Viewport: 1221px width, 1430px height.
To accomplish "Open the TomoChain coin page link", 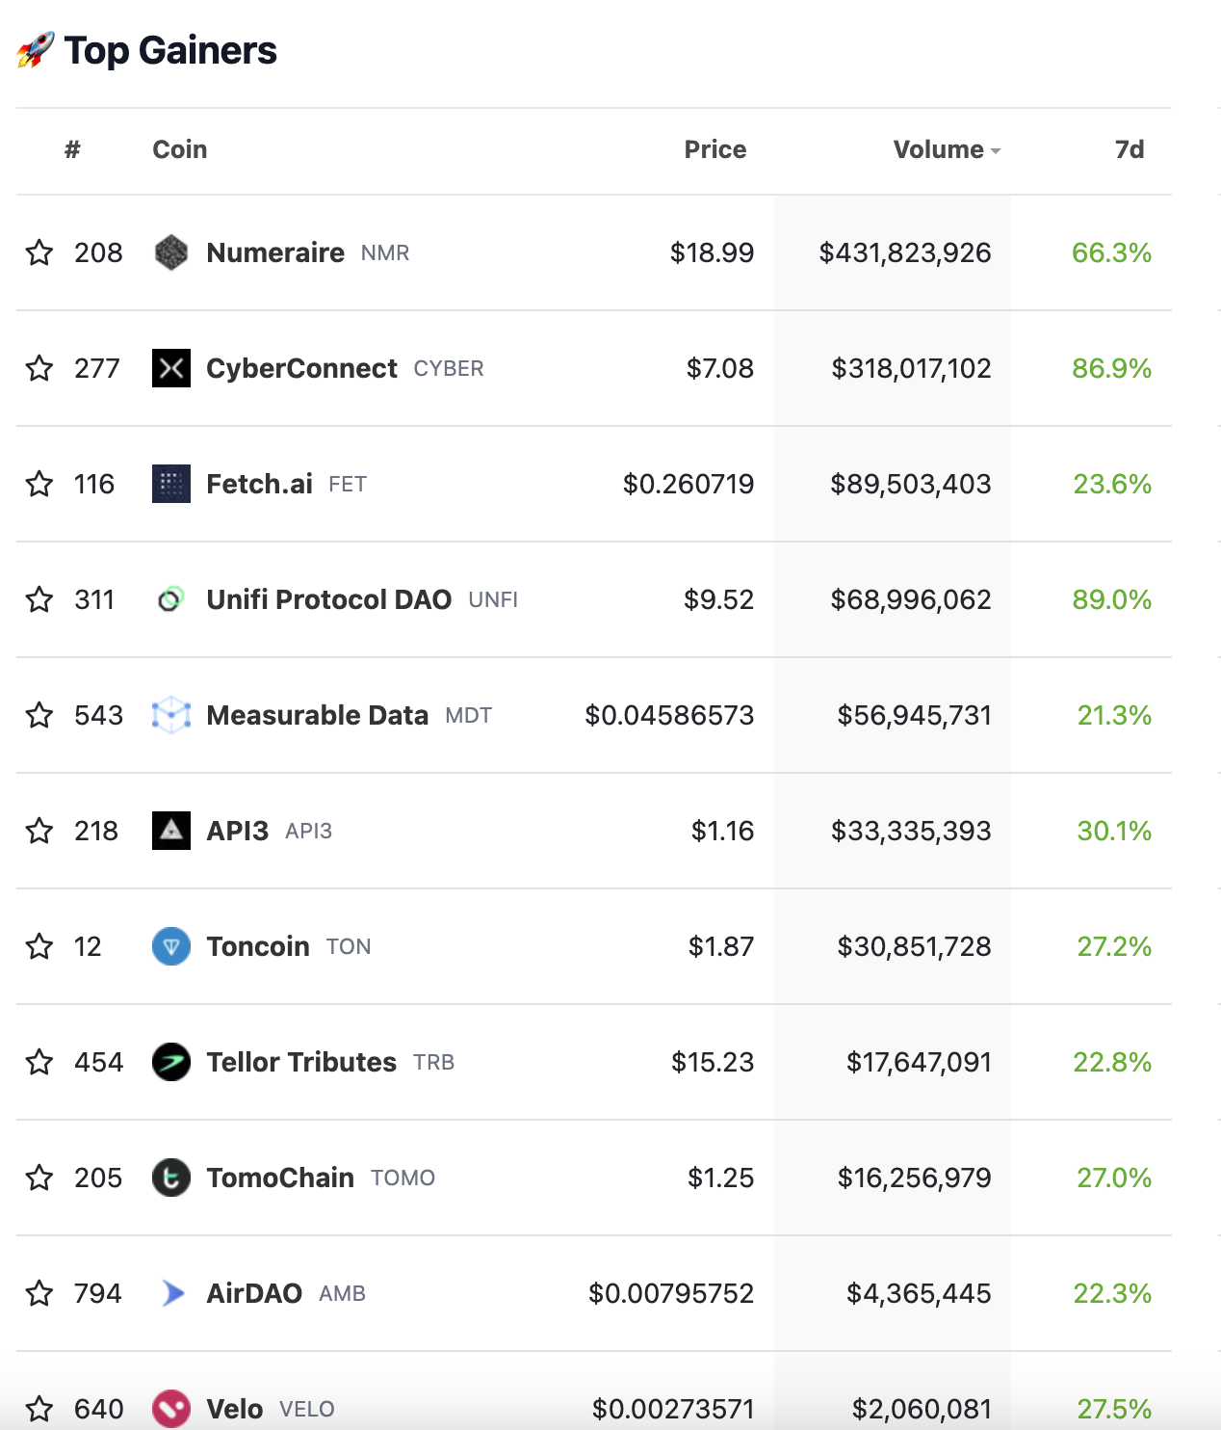I will pyautogui.click(x=280, y=1178).
